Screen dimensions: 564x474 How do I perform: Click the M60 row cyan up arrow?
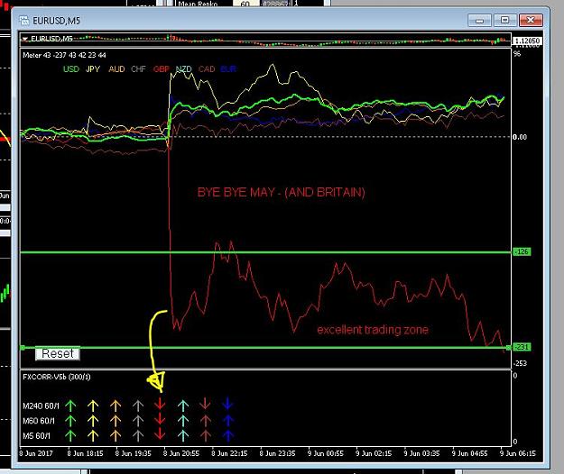[x=183, y=421]
